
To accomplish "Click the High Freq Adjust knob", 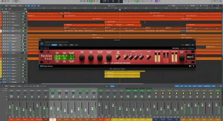I will coord(100,57).
